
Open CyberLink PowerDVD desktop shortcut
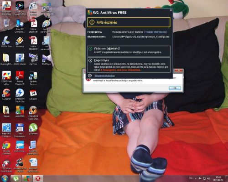pyautogui.click(x=20, y=8)
